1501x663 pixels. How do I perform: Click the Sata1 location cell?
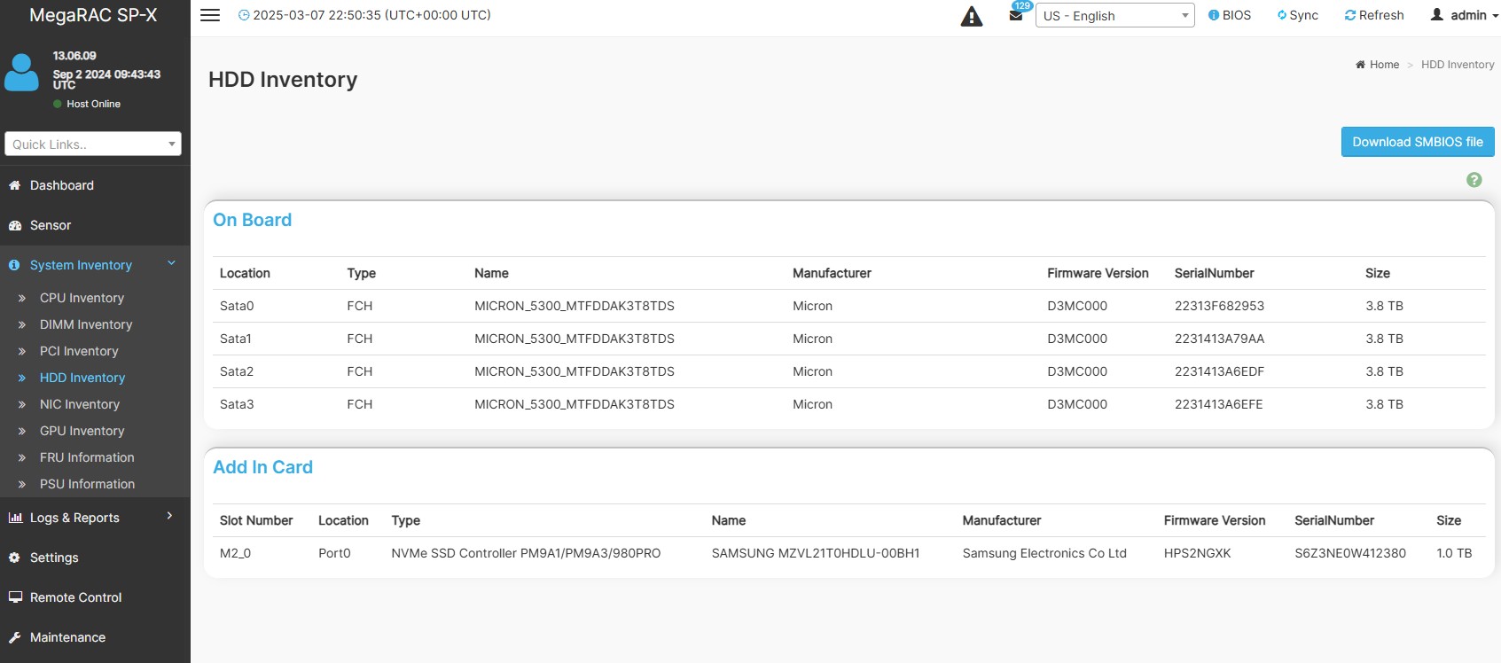(x=236, y=339)
